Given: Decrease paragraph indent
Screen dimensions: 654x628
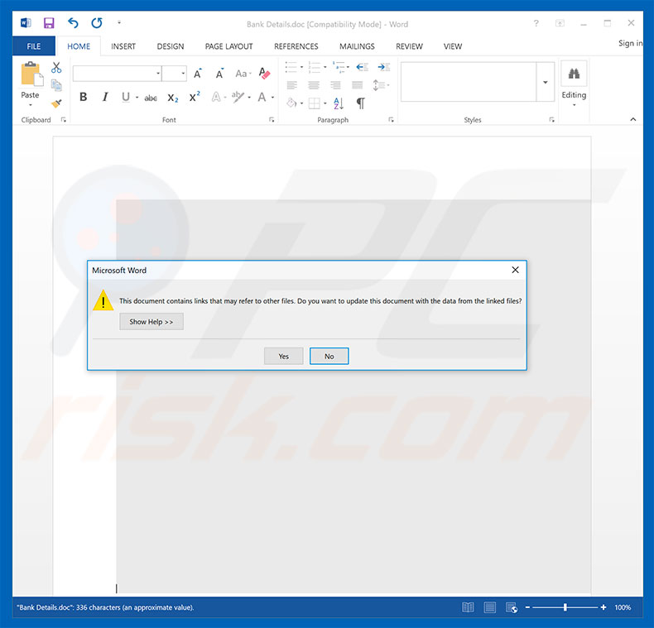Looking at the screenshot, I should click(x=362, y=67).
